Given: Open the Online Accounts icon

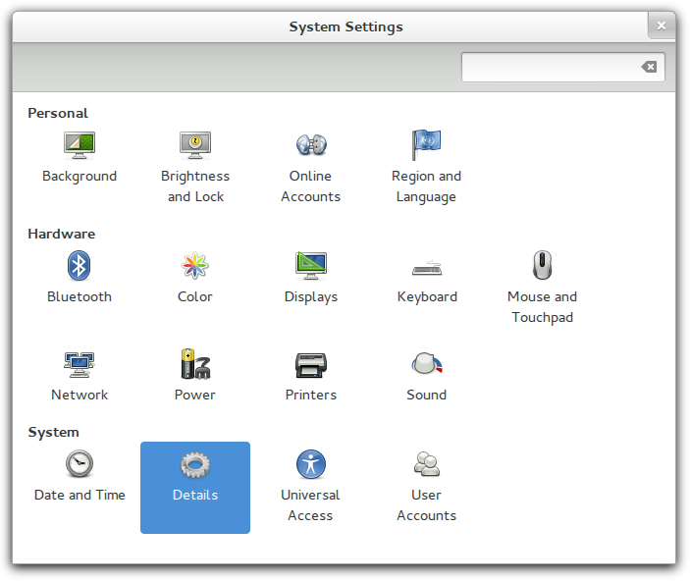Looking at the screenshot, I should [x=311, y=145].
